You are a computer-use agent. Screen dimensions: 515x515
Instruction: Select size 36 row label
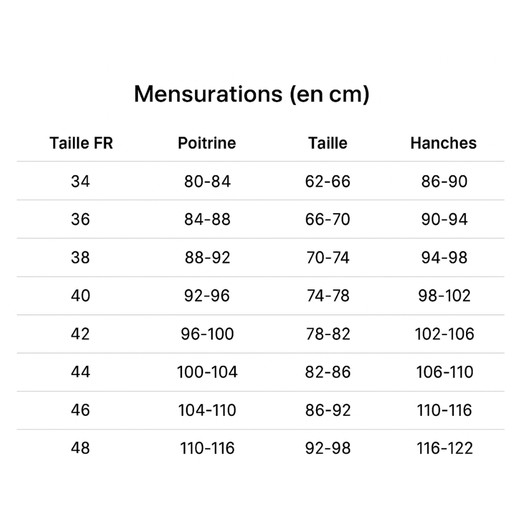click(80, 220)
